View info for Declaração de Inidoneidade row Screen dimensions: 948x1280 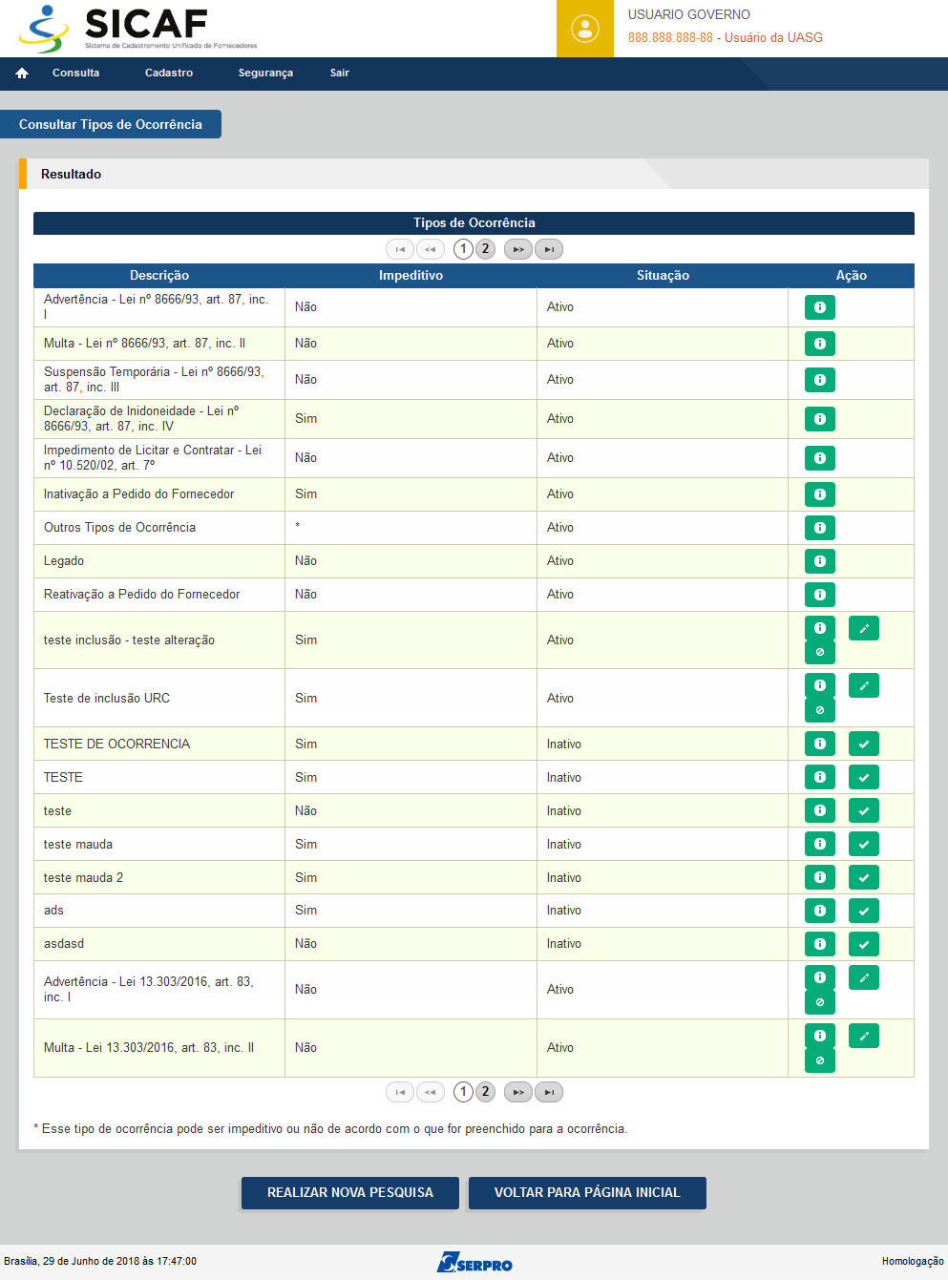(x=820, y=419)
